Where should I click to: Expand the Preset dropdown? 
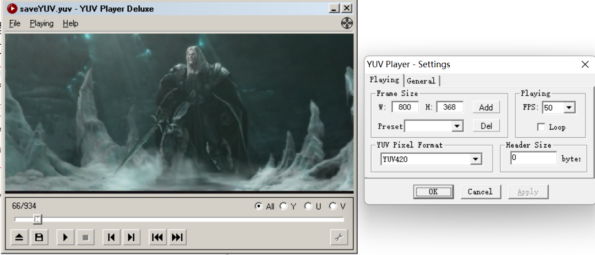457,126
